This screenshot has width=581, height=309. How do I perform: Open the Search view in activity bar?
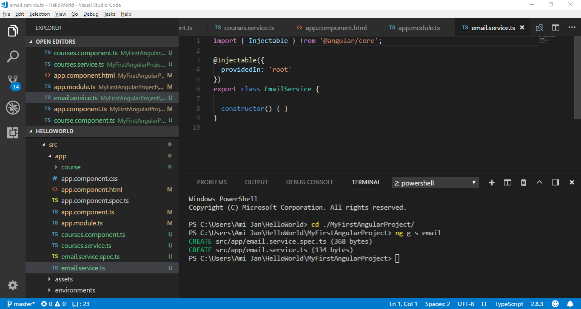pos(13,56)
